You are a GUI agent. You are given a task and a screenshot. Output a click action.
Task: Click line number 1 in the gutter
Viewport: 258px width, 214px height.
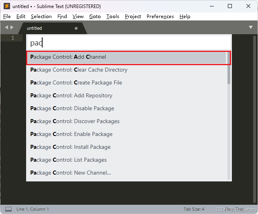13,38
